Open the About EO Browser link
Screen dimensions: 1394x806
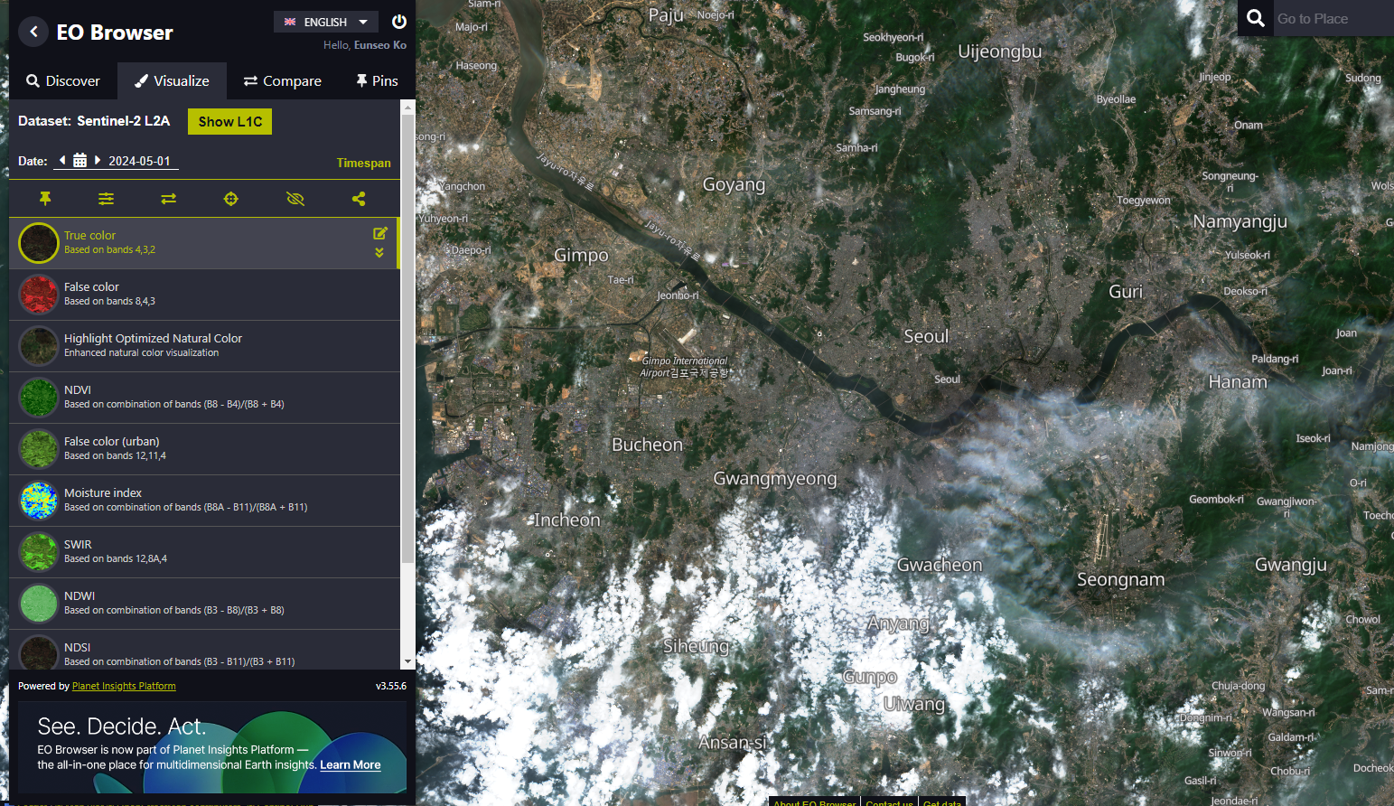(814, 802)
